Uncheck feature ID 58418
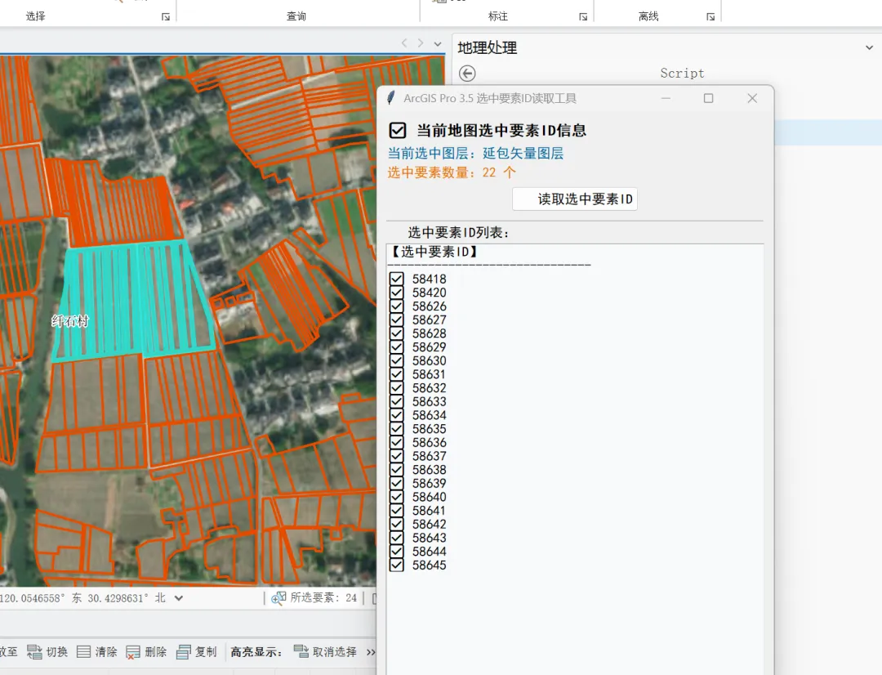Viewport: 882px width, 675px height. point(397,279)
